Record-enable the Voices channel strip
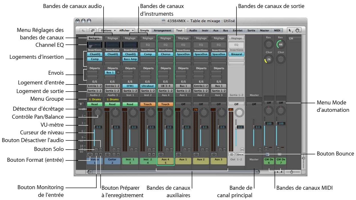Image resolution: width=356 pixels, height=200 pixels. pos(100,154)
